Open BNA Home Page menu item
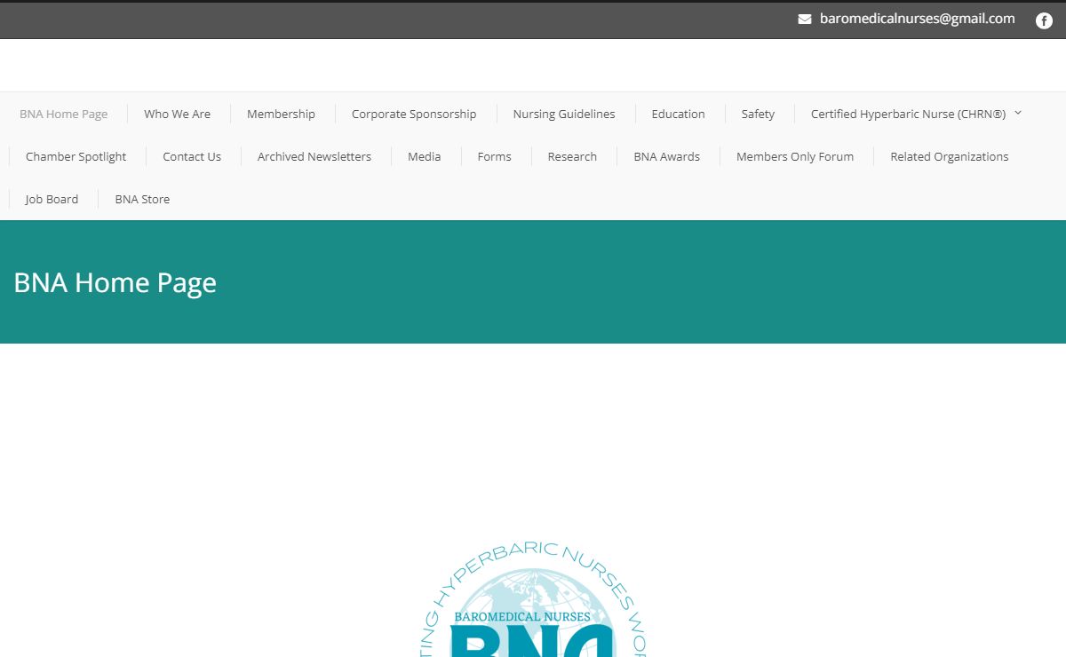Screen dimensions: 1066x657 [64, 114]
